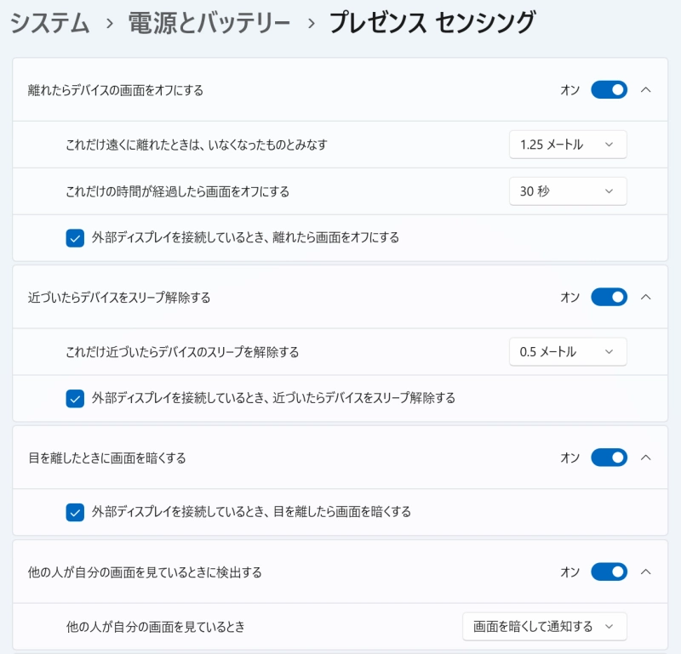Turn off 他の人が自分の画面を見ているときに検出する toggle

tap(609, 572)
